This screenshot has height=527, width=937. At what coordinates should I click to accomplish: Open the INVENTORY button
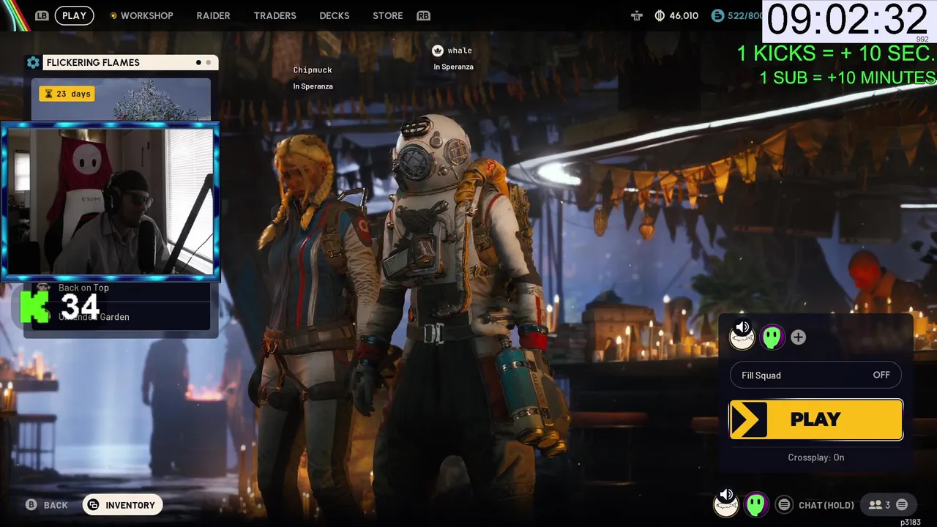coord(122,505)
